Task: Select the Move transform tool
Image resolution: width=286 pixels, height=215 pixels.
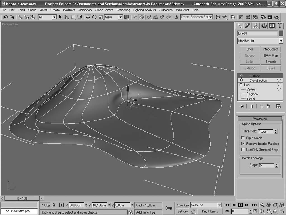Action: [x=88, y=17]
